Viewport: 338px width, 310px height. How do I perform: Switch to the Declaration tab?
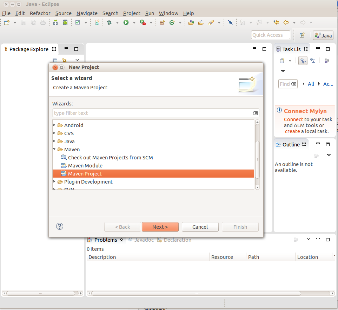coord(174,240)
